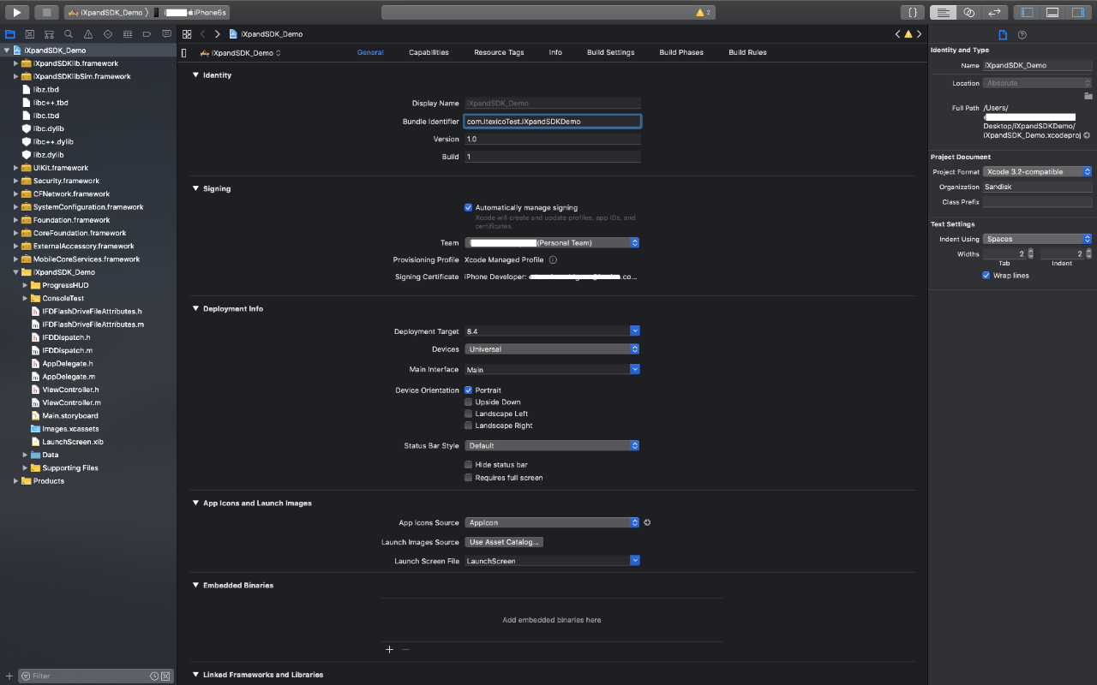This screenshot has height=685, width=1097.
Task: Select ViewController.m in navigator
Action: pos(71,402)
